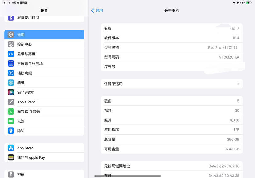The height and width of the screenshot is (178, 255).
Task: Open the green Battery icon
Action: click(x=11, y=121)
